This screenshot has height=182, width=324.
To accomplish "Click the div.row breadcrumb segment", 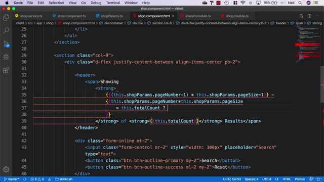I will [x=137, y=23].
